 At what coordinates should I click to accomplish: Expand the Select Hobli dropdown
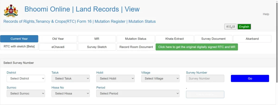point(115,79)
